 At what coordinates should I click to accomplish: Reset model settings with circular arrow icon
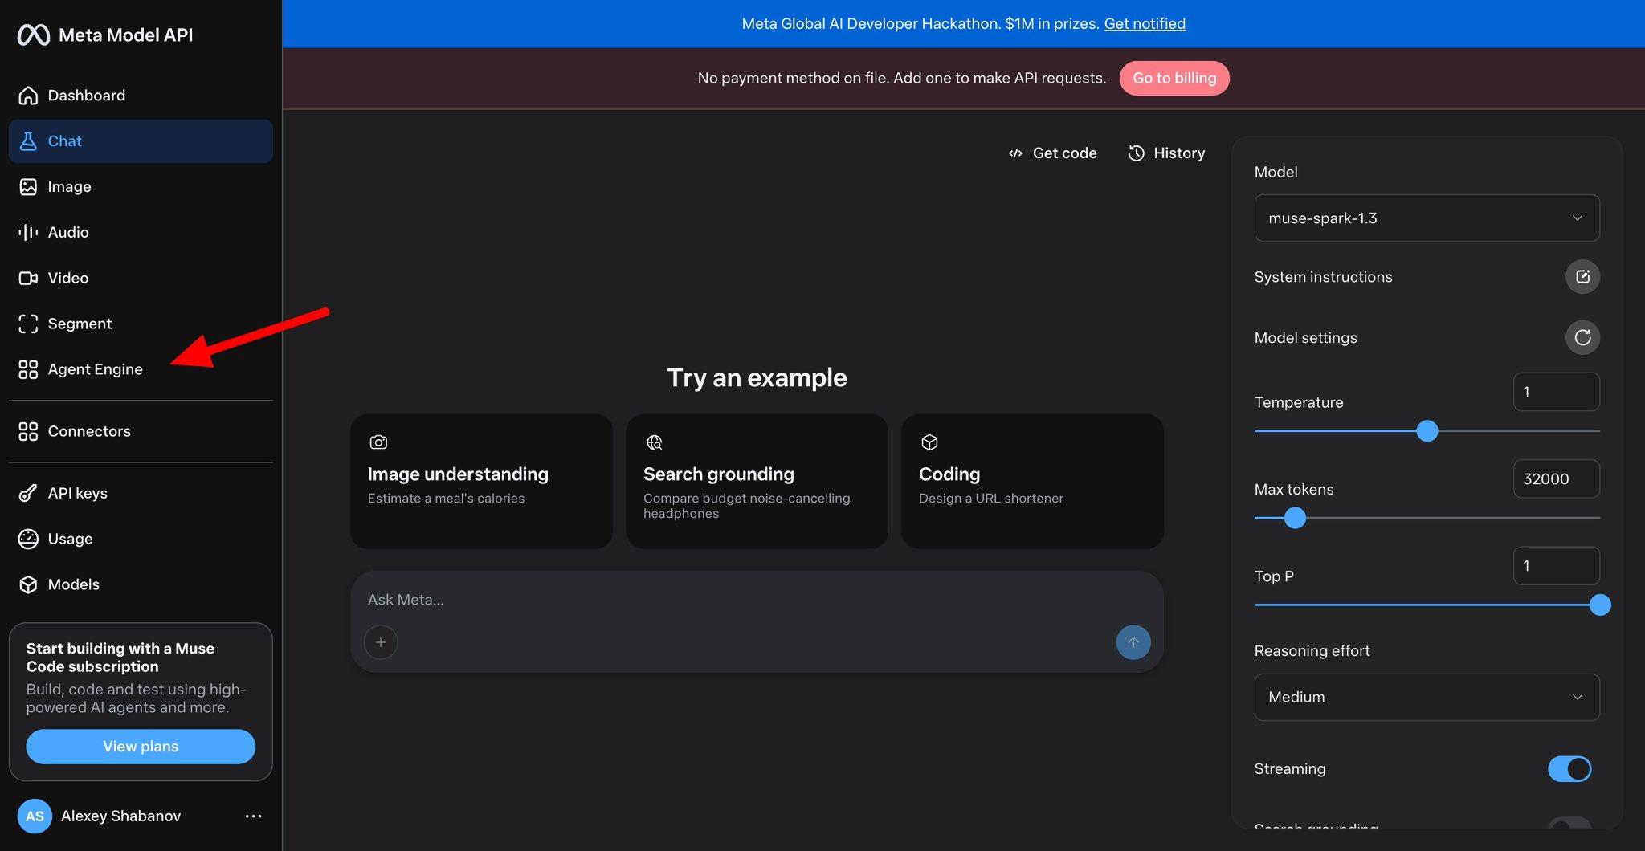pos(1582,338)
